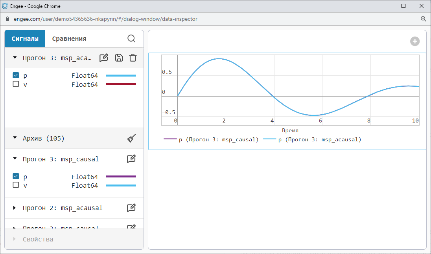This screenshot has width=431, height=254.
Task: Delete the top Прогон 3 run
Action: [133, 58]
